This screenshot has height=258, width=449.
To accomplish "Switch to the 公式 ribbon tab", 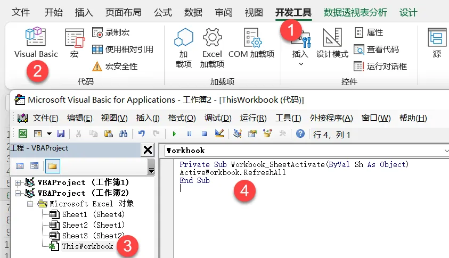I will pyautogui.click(x=163, y=12).
